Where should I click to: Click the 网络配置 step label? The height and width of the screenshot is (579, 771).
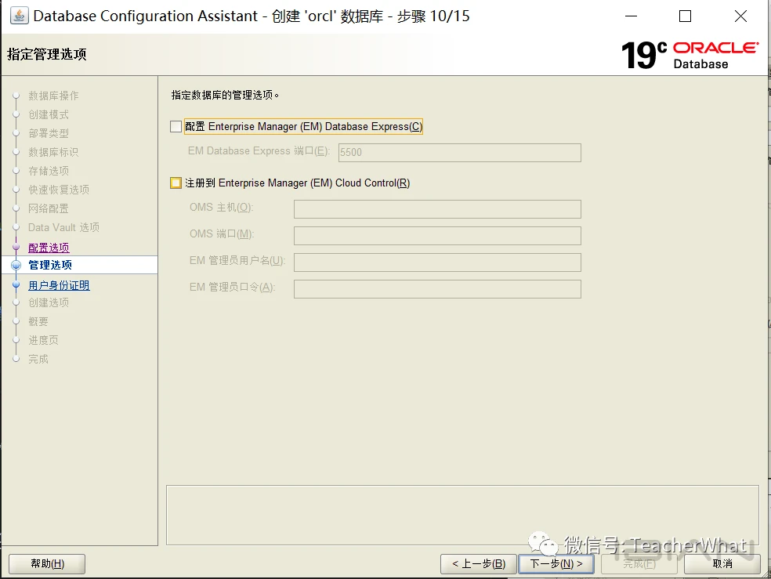(x=49, y=208)
